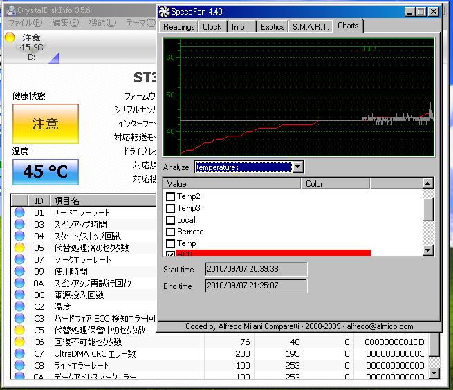Click the SpeedFan fan icon in title bar

(x=164, y=12)
